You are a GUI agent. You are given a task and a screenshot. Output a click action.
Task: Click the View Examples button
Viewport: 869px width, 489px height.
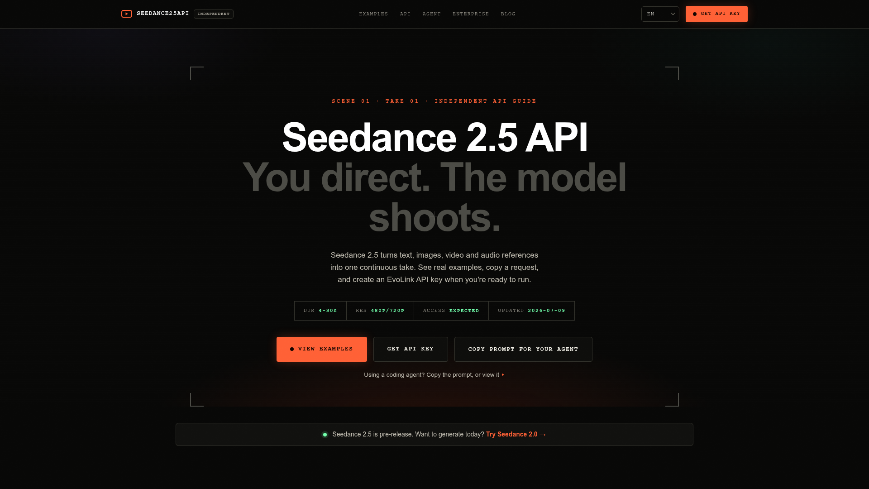click(322, 349)
